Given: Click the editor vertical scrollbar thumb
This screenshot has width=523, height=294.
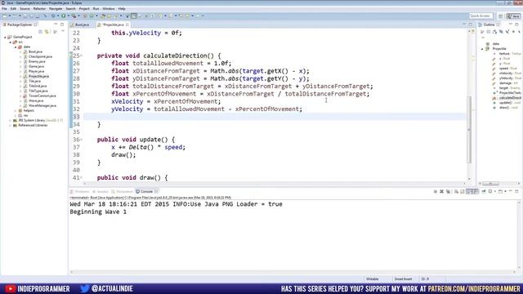Looking at the screenshot, I should [x=469, y=129].
